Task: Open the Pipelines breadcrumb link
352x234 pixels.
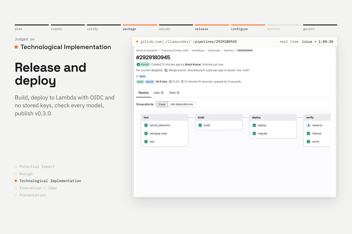Action: click(228, 51)
